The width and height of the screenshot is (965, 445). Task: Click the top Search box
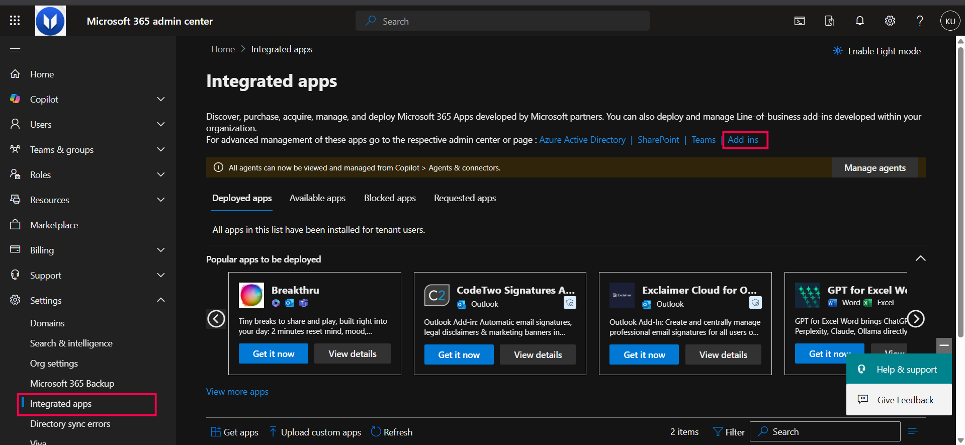502,21
